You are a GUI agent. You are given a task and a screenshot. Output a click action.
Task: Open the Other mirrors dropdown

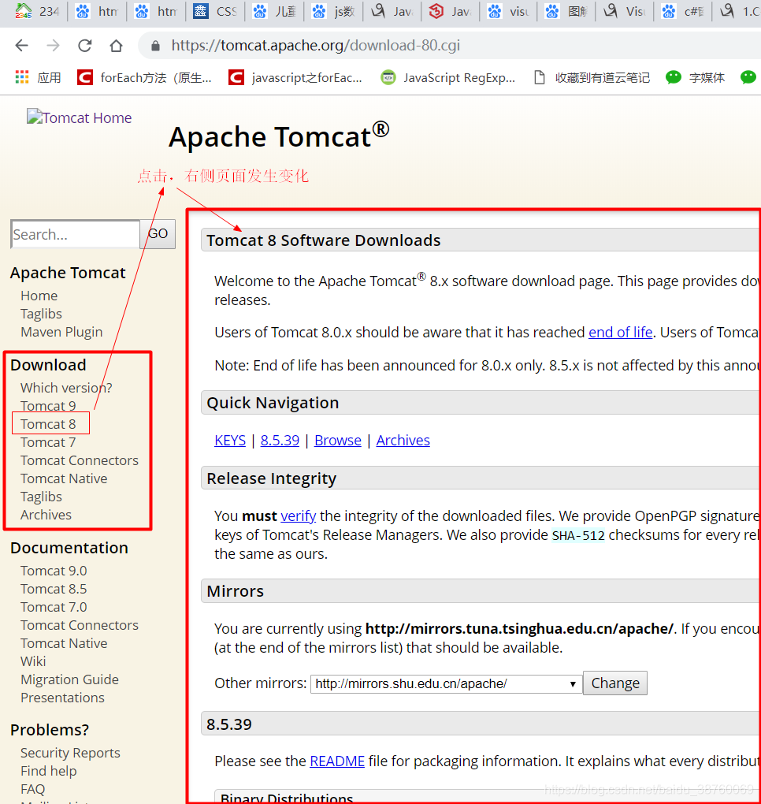447,683
